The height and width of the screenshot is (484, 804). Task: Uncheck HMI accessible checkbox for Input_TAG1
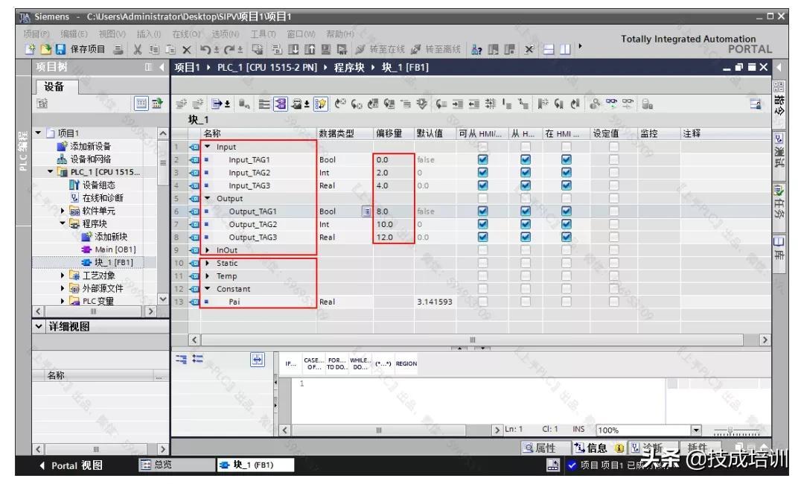coord(482,159)
